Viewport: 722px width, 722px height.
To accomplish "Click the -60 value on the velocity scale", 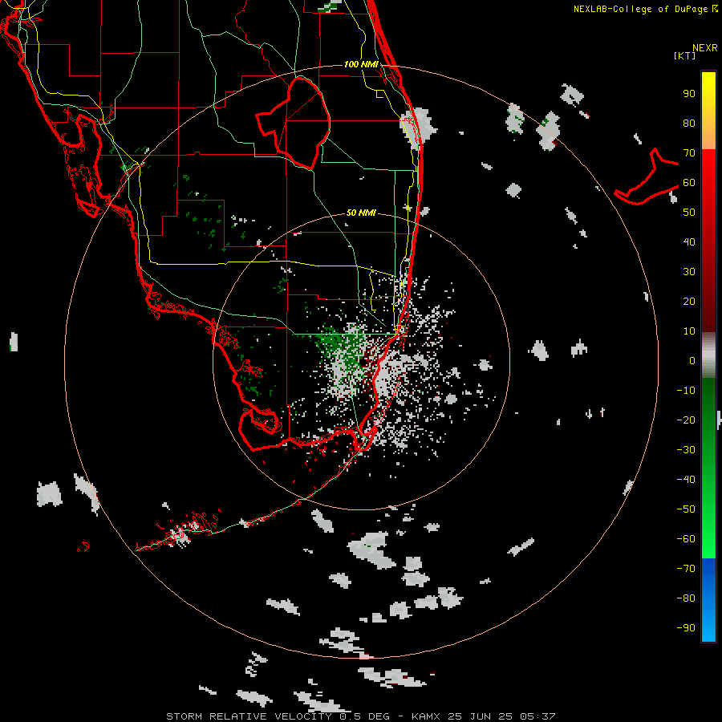I will 686,539.
